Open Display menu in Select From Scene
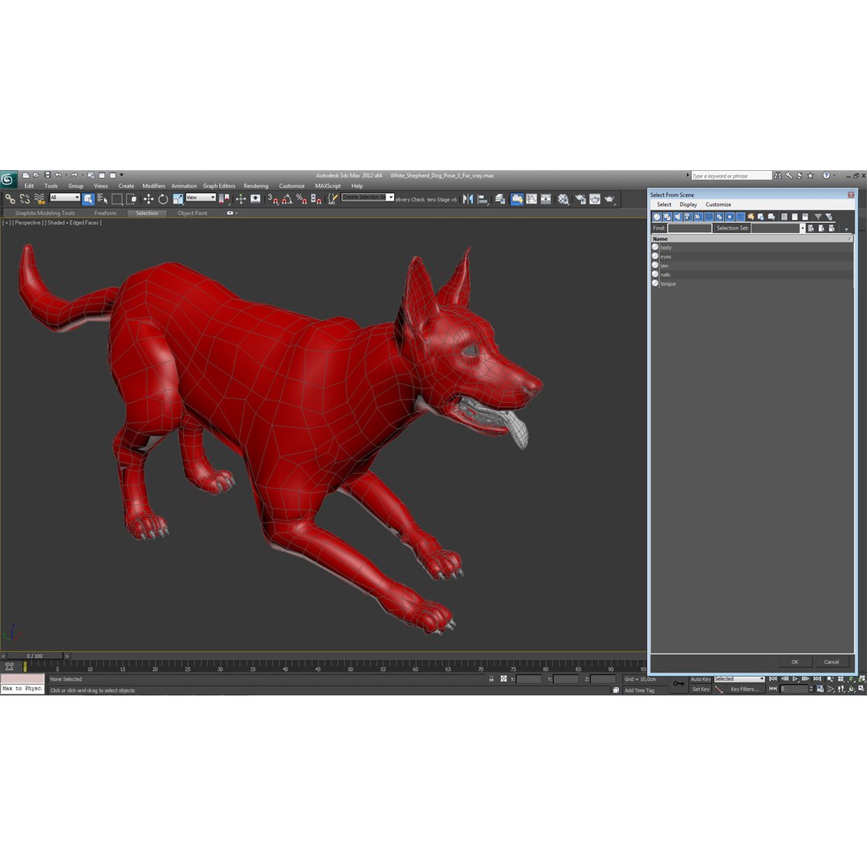 [688, 205]
